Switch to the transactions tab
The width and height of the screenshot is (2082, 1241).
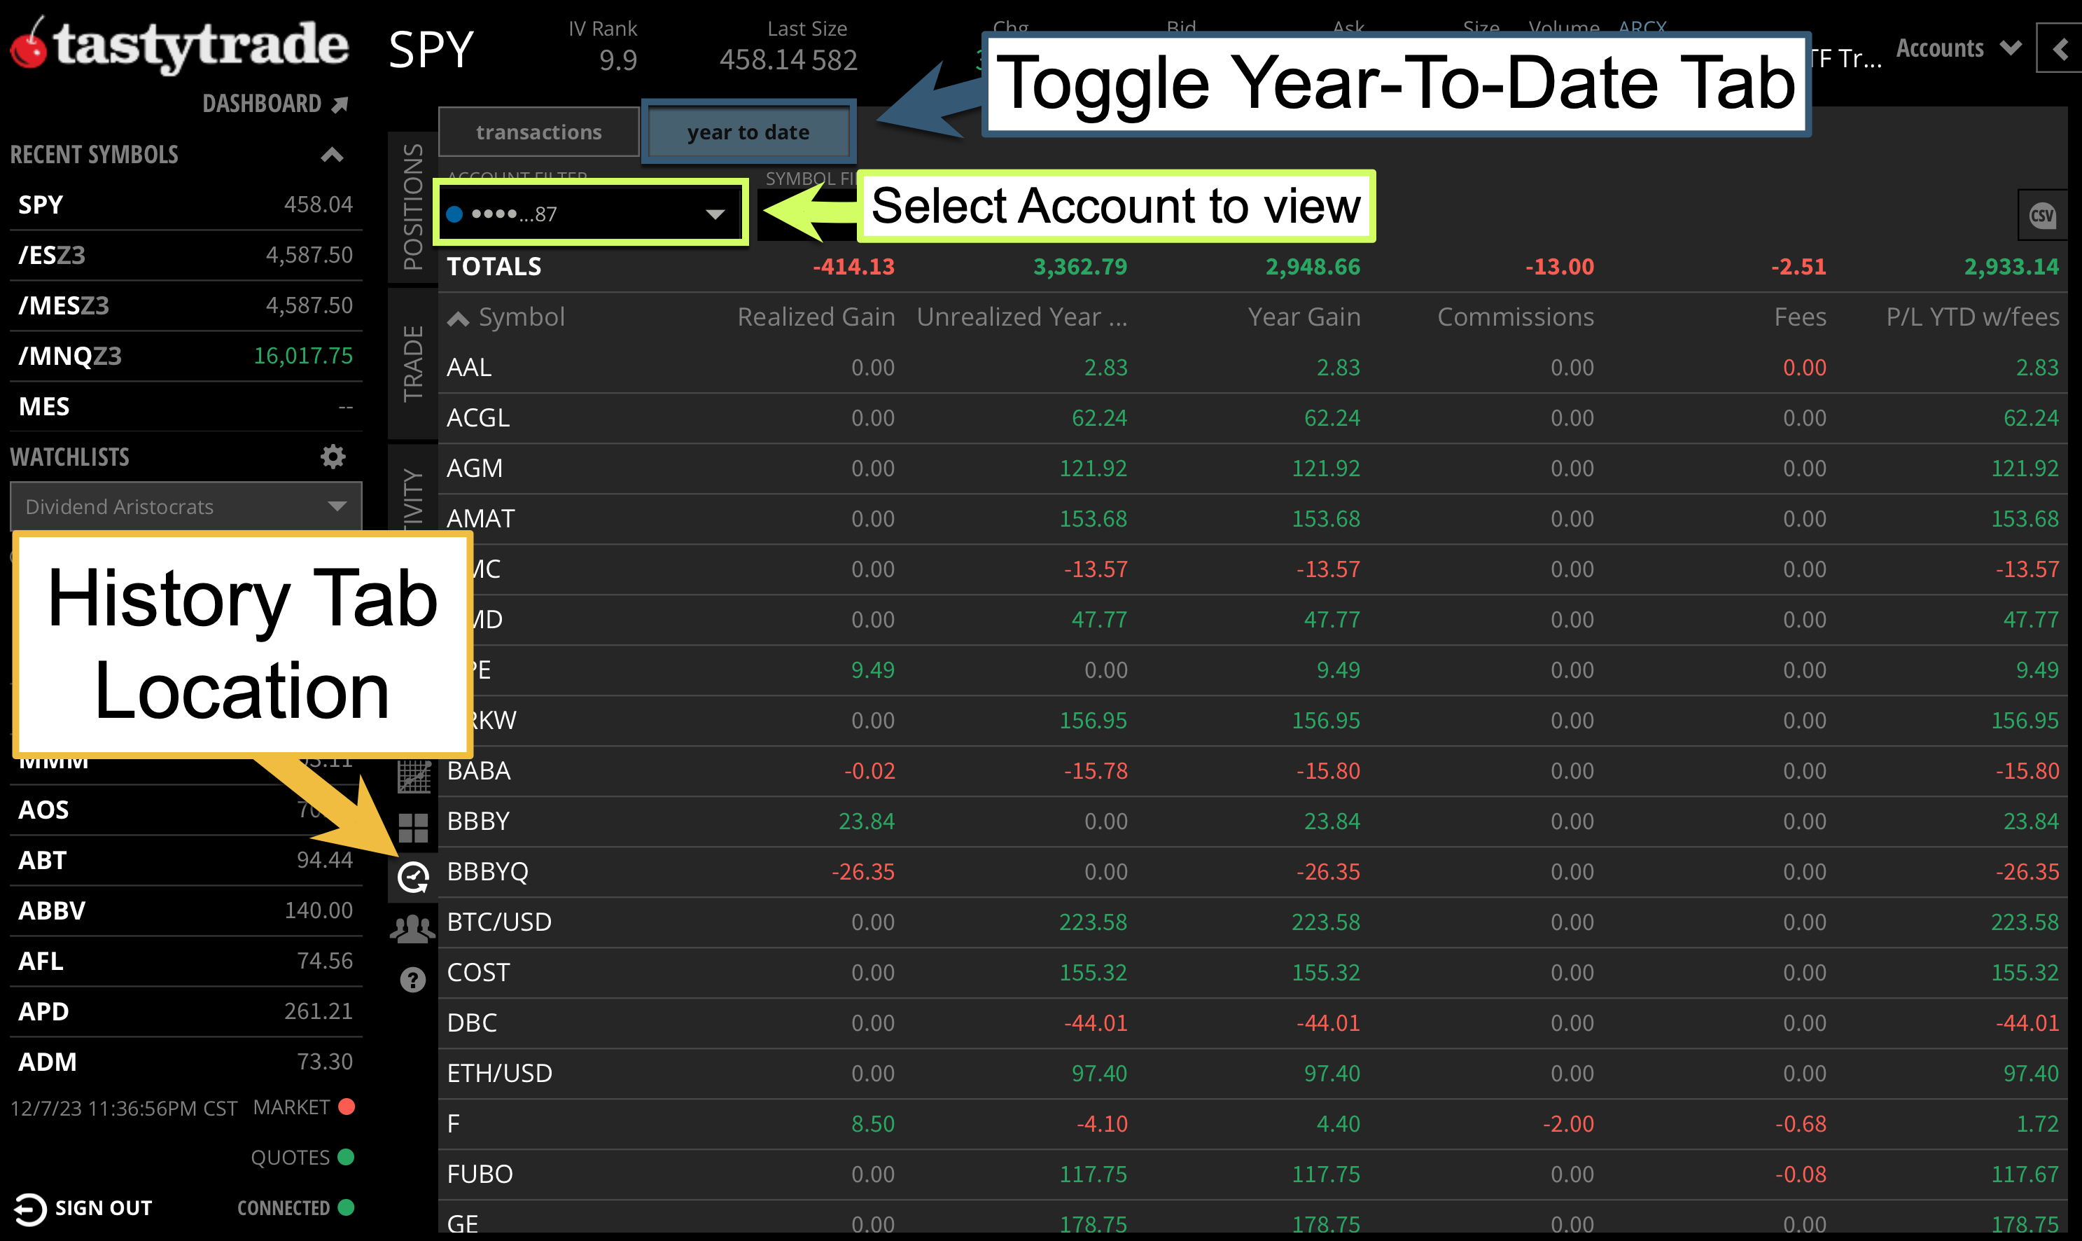pos(538,131)
